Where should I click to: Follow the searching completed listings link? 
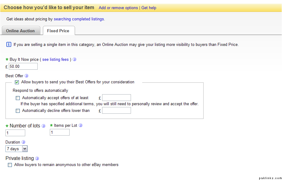click(79, 19)
